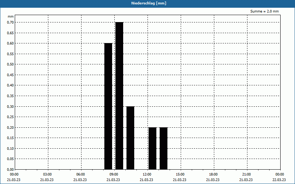Click the 00:00 label above 22.03.23
The height and width of the screenshot is (184, 295).
(280, 174)
